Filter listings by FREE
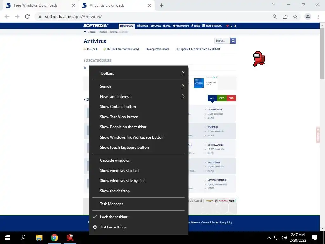The image size is (325, 244). (222, 98)
